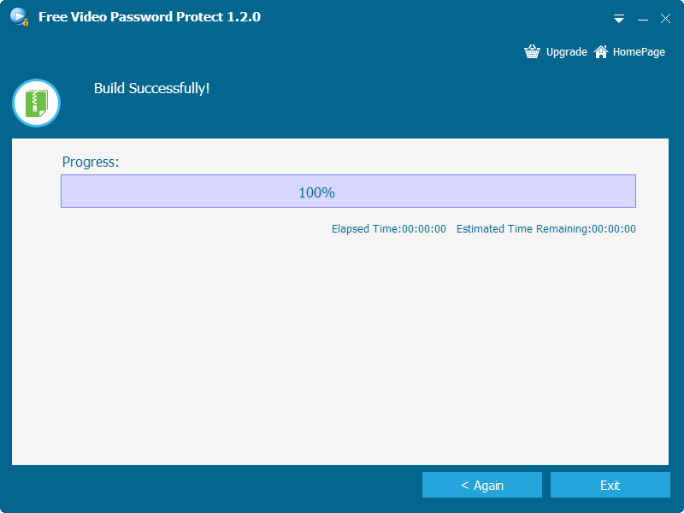Click Estimated Time Remaining:00:00:00 text

(x=546, y=228)
